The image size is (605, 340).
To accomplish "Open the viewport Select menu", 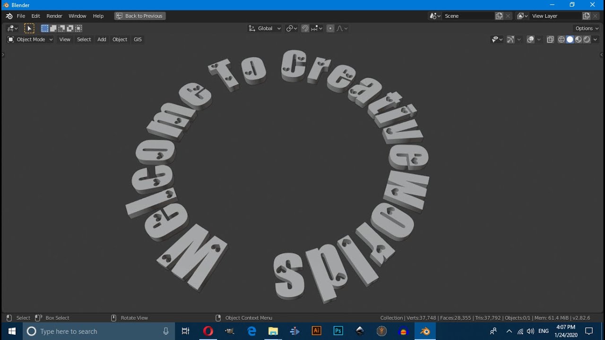I will point(84,40).
